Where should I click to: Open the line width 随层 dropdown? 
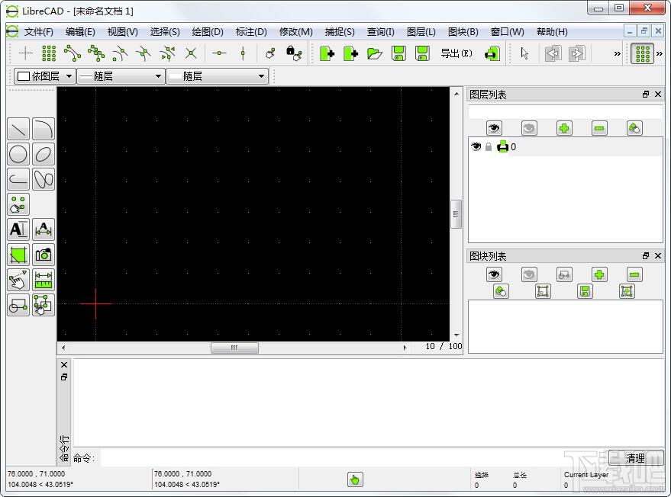(x=121, y=76)
